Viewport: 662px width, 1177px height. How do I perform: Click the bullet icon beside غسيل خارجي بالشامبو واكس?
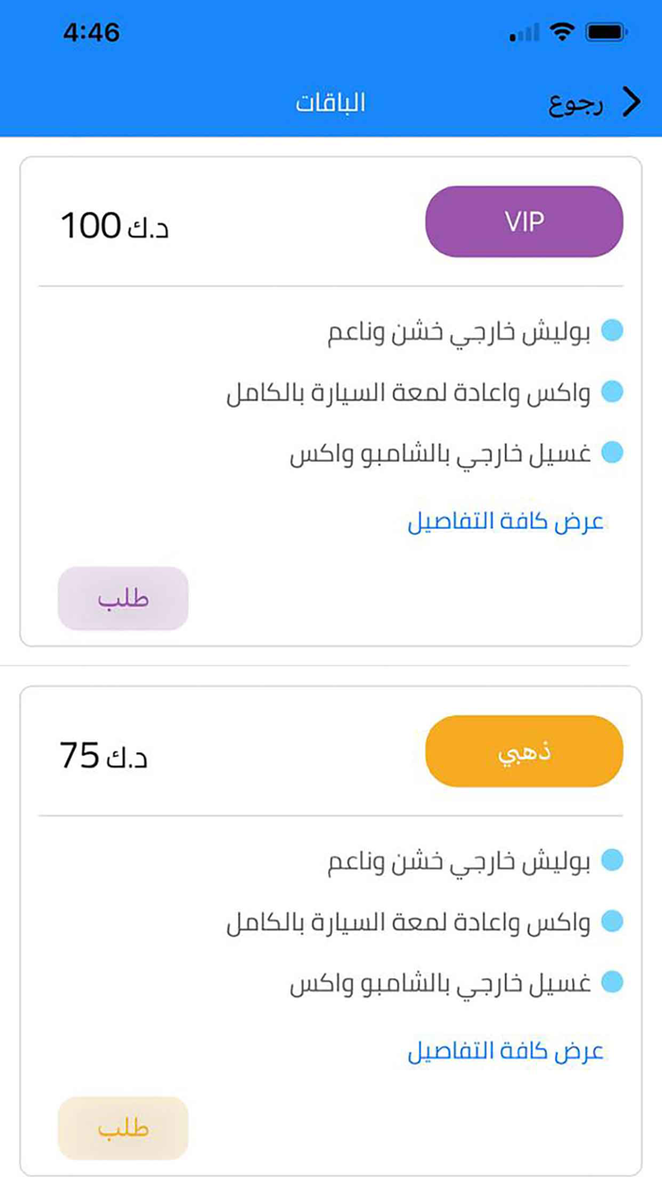point(614,453)
